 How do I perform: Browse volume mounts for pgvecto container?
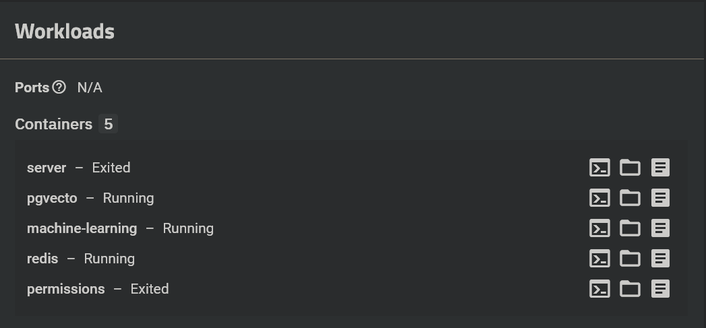tap(630, 198)
